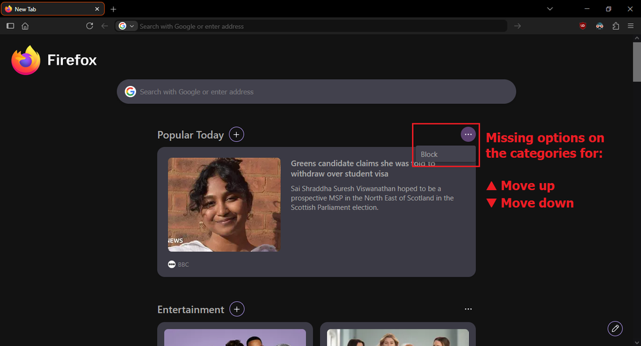Open the Greens candidate article image

225,205
